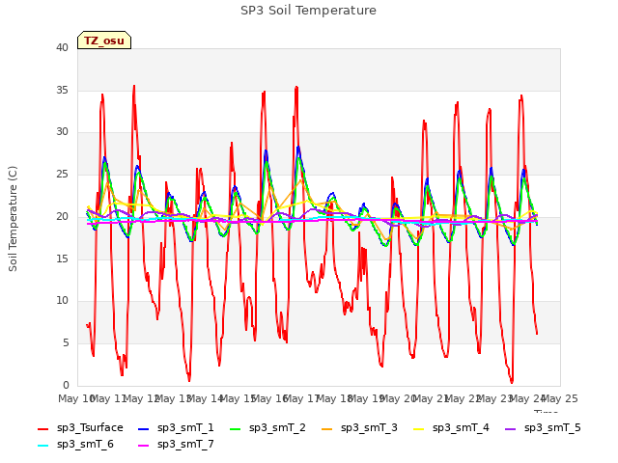
Task: Toggle the sp3_smT_5 legend entry
Action: pos(543,428)
